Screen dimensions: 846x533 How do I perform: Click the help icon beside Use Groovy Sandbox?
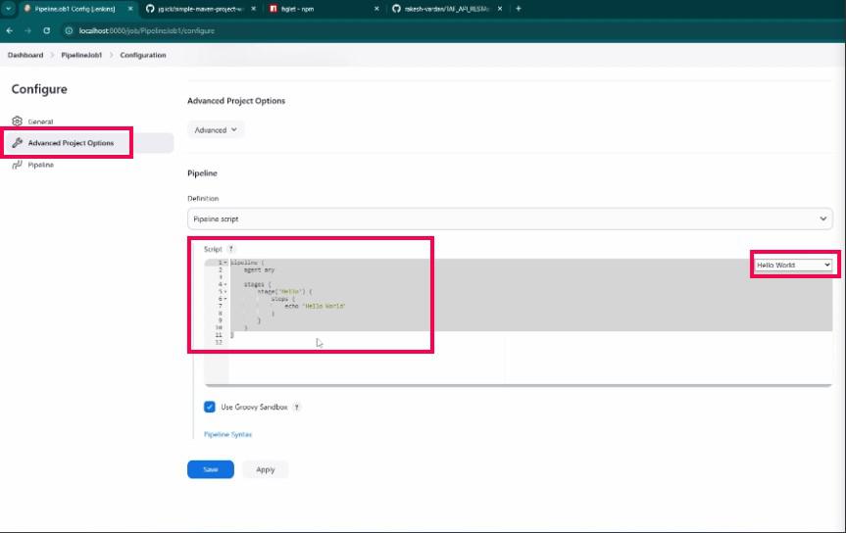pyautogui.click(x=297, y=408)
